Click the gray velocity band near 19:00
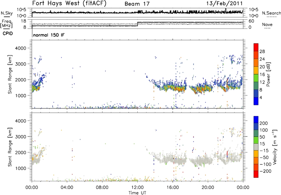The image size is (281, 195). [x=201, y=160]
